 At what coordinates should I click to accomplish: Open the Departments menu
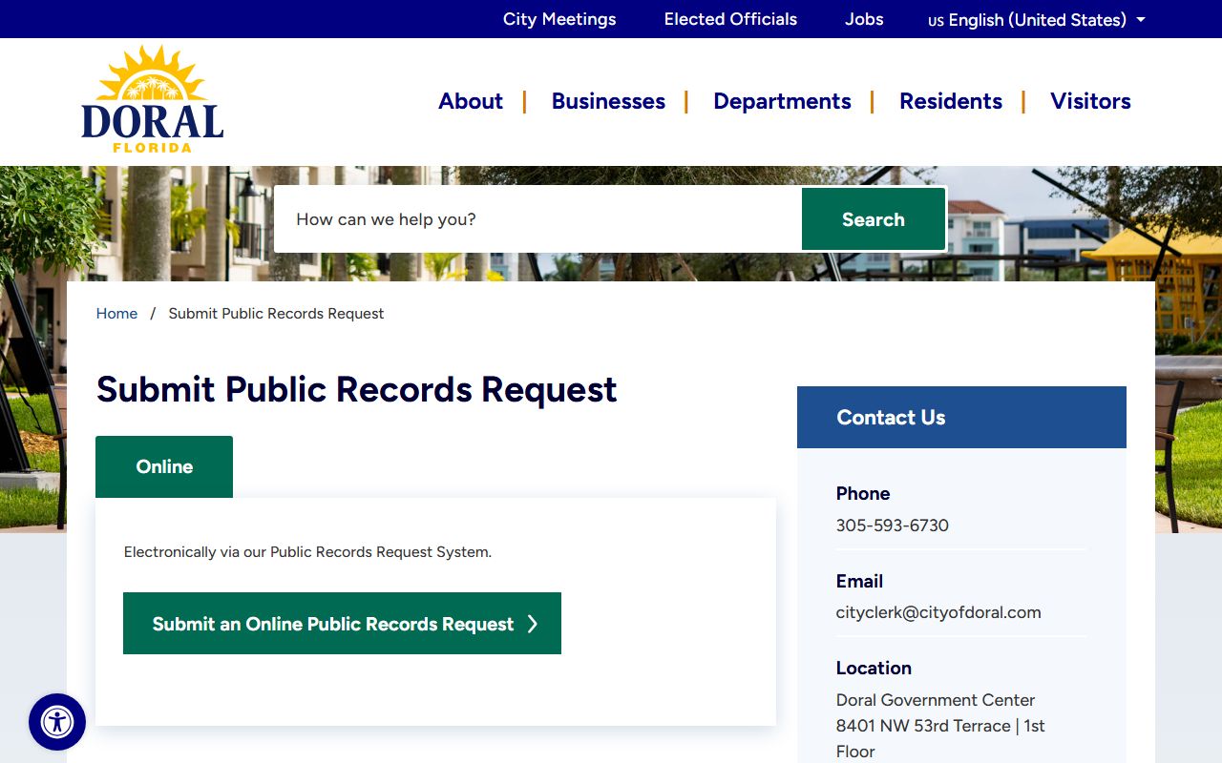782,101
